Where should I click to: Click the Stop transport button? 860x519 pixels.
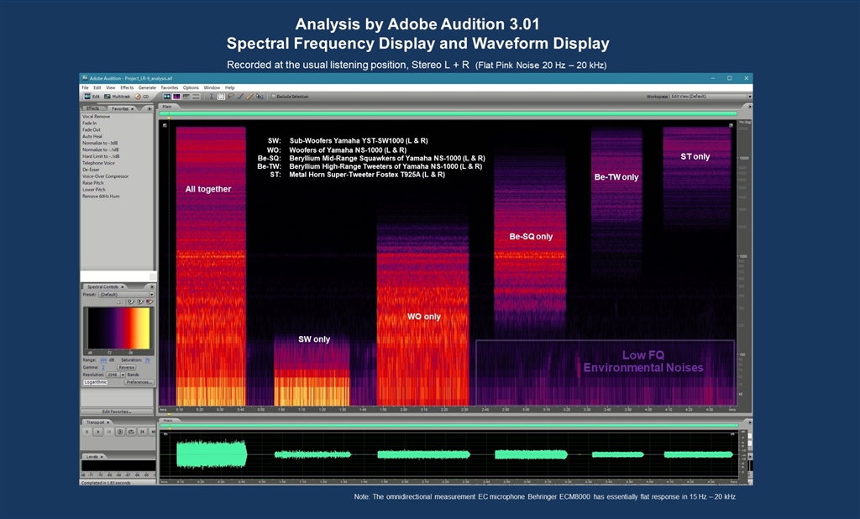point(87,432)
